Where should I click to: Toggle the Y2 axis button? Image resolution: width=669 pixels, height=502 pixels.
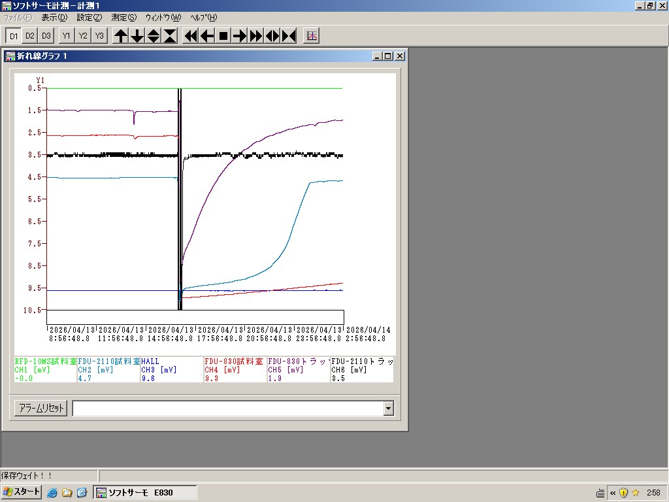tap(83, 36)
